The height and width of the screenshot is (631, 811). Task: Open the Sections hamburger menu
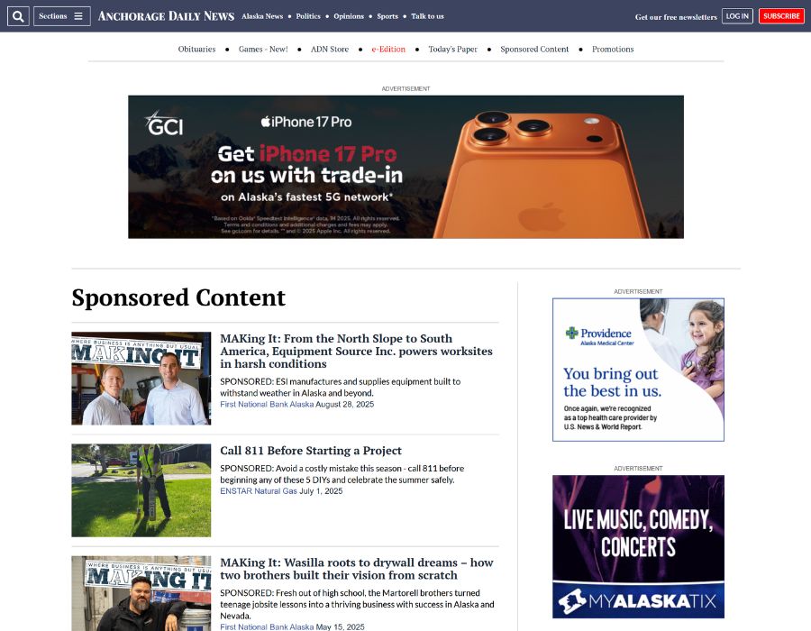pos(61,16)
